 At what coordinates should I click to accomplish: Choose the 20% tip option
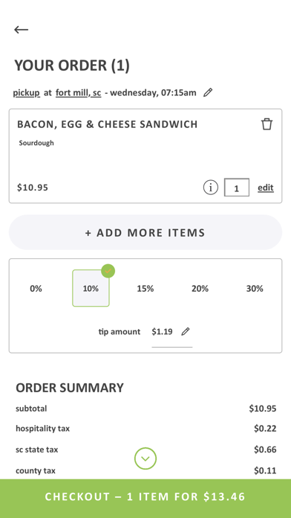[x=200, y=289]
